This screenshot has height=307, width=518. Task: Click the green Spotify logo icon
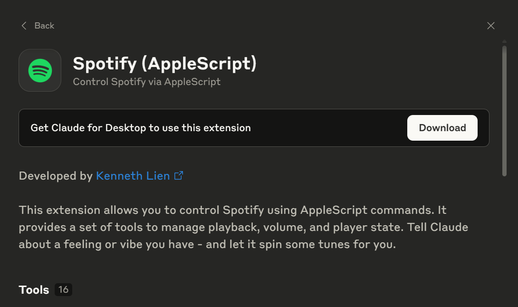click(x=40, y=70)
